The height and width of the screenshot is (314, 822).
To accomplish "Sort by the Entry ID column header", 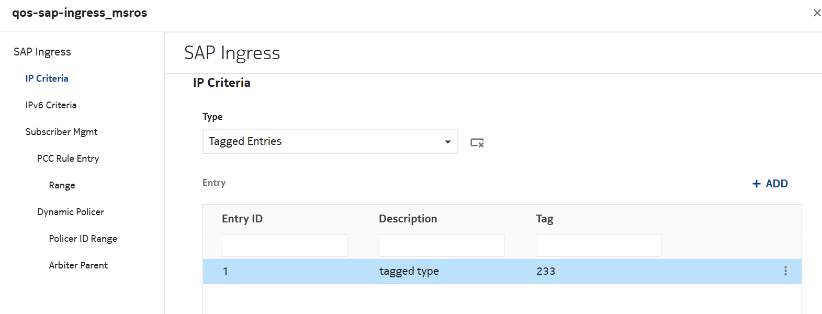I will point(242,219).
